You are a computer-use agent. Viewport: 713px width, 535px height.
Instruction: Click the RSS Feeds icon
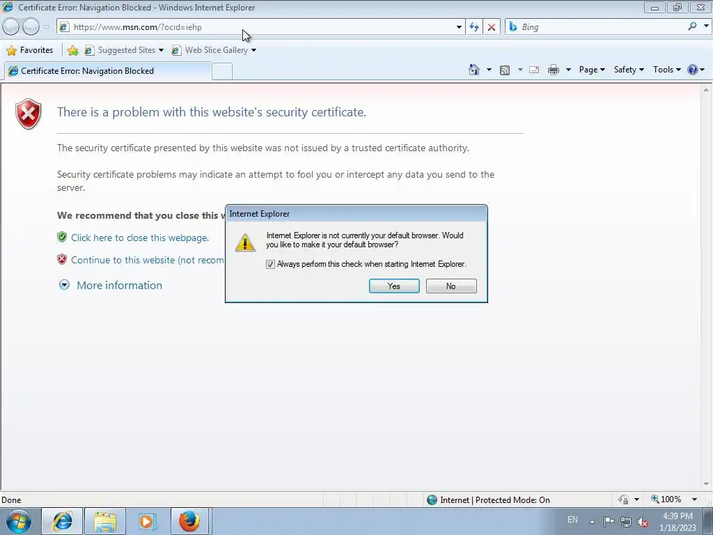[505, 70]
